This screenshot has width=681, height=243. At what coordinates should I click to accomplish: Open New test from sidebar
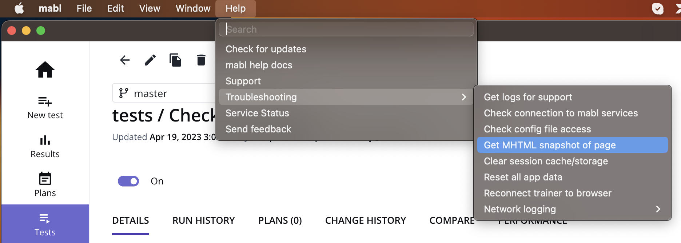coord(45,108)
